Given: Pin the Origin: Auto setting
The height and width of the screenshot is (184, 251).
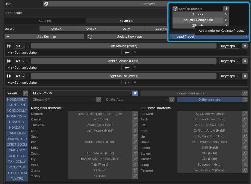Looking at the screenshot, I should [172, 100].
